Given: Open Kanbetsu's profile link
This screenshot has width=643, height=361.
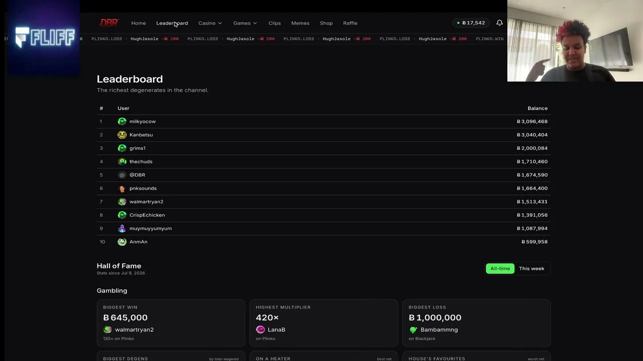Looking at the screenshot, I should 141,135.
